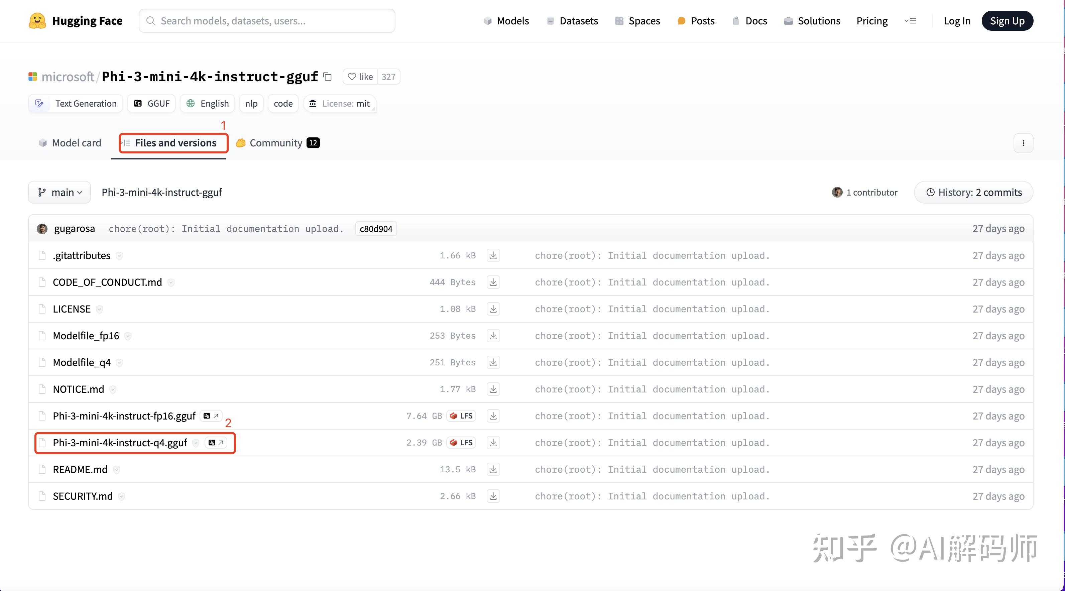Screen dimensions: 1065x591
Task: Select the Text Generation tag
Action: point(76,103)
